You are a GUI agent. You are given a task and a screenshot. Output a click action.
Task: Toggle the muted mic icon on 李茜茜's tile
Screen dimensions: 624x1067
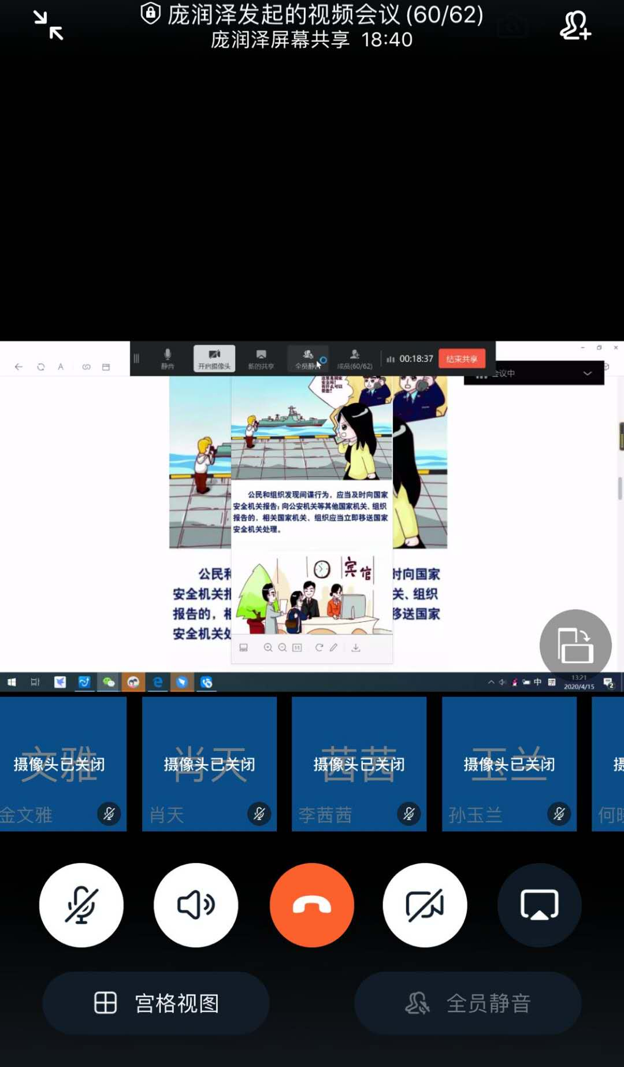[x=408, y=814]
